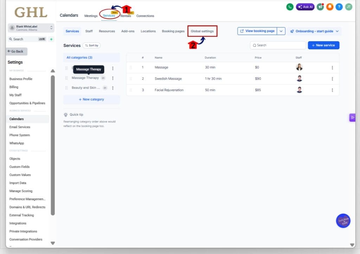Click the Quick tip lightbulb icon
The height and width of the screenshot is (254, 360).
tap(66, 115)
